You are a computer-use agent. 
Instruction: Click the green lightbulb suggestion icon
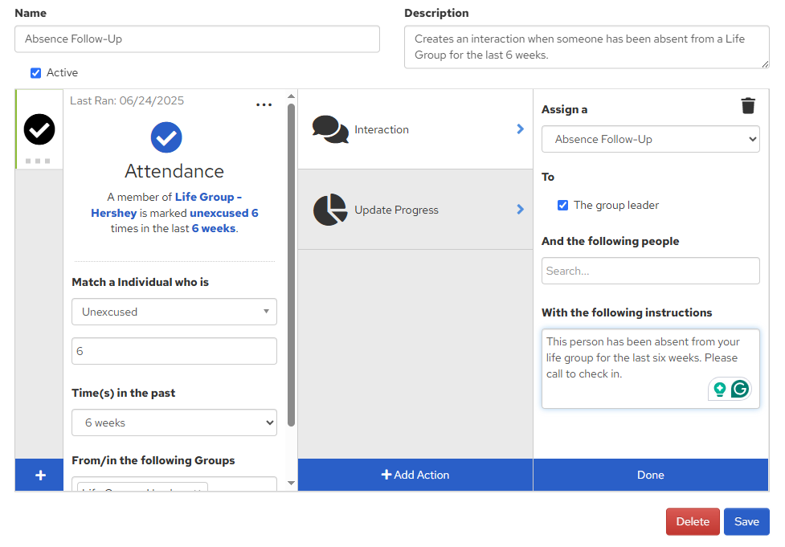719,389
